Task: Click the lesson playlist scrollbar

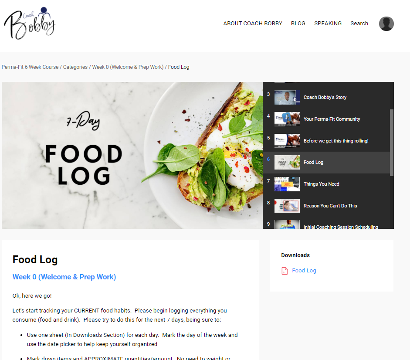Action: click(x=392, y=143)
